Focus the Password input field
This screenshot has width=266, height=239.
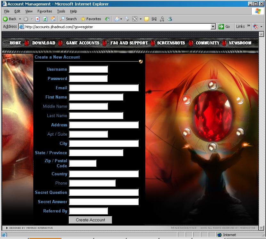[x=88, y=78]
